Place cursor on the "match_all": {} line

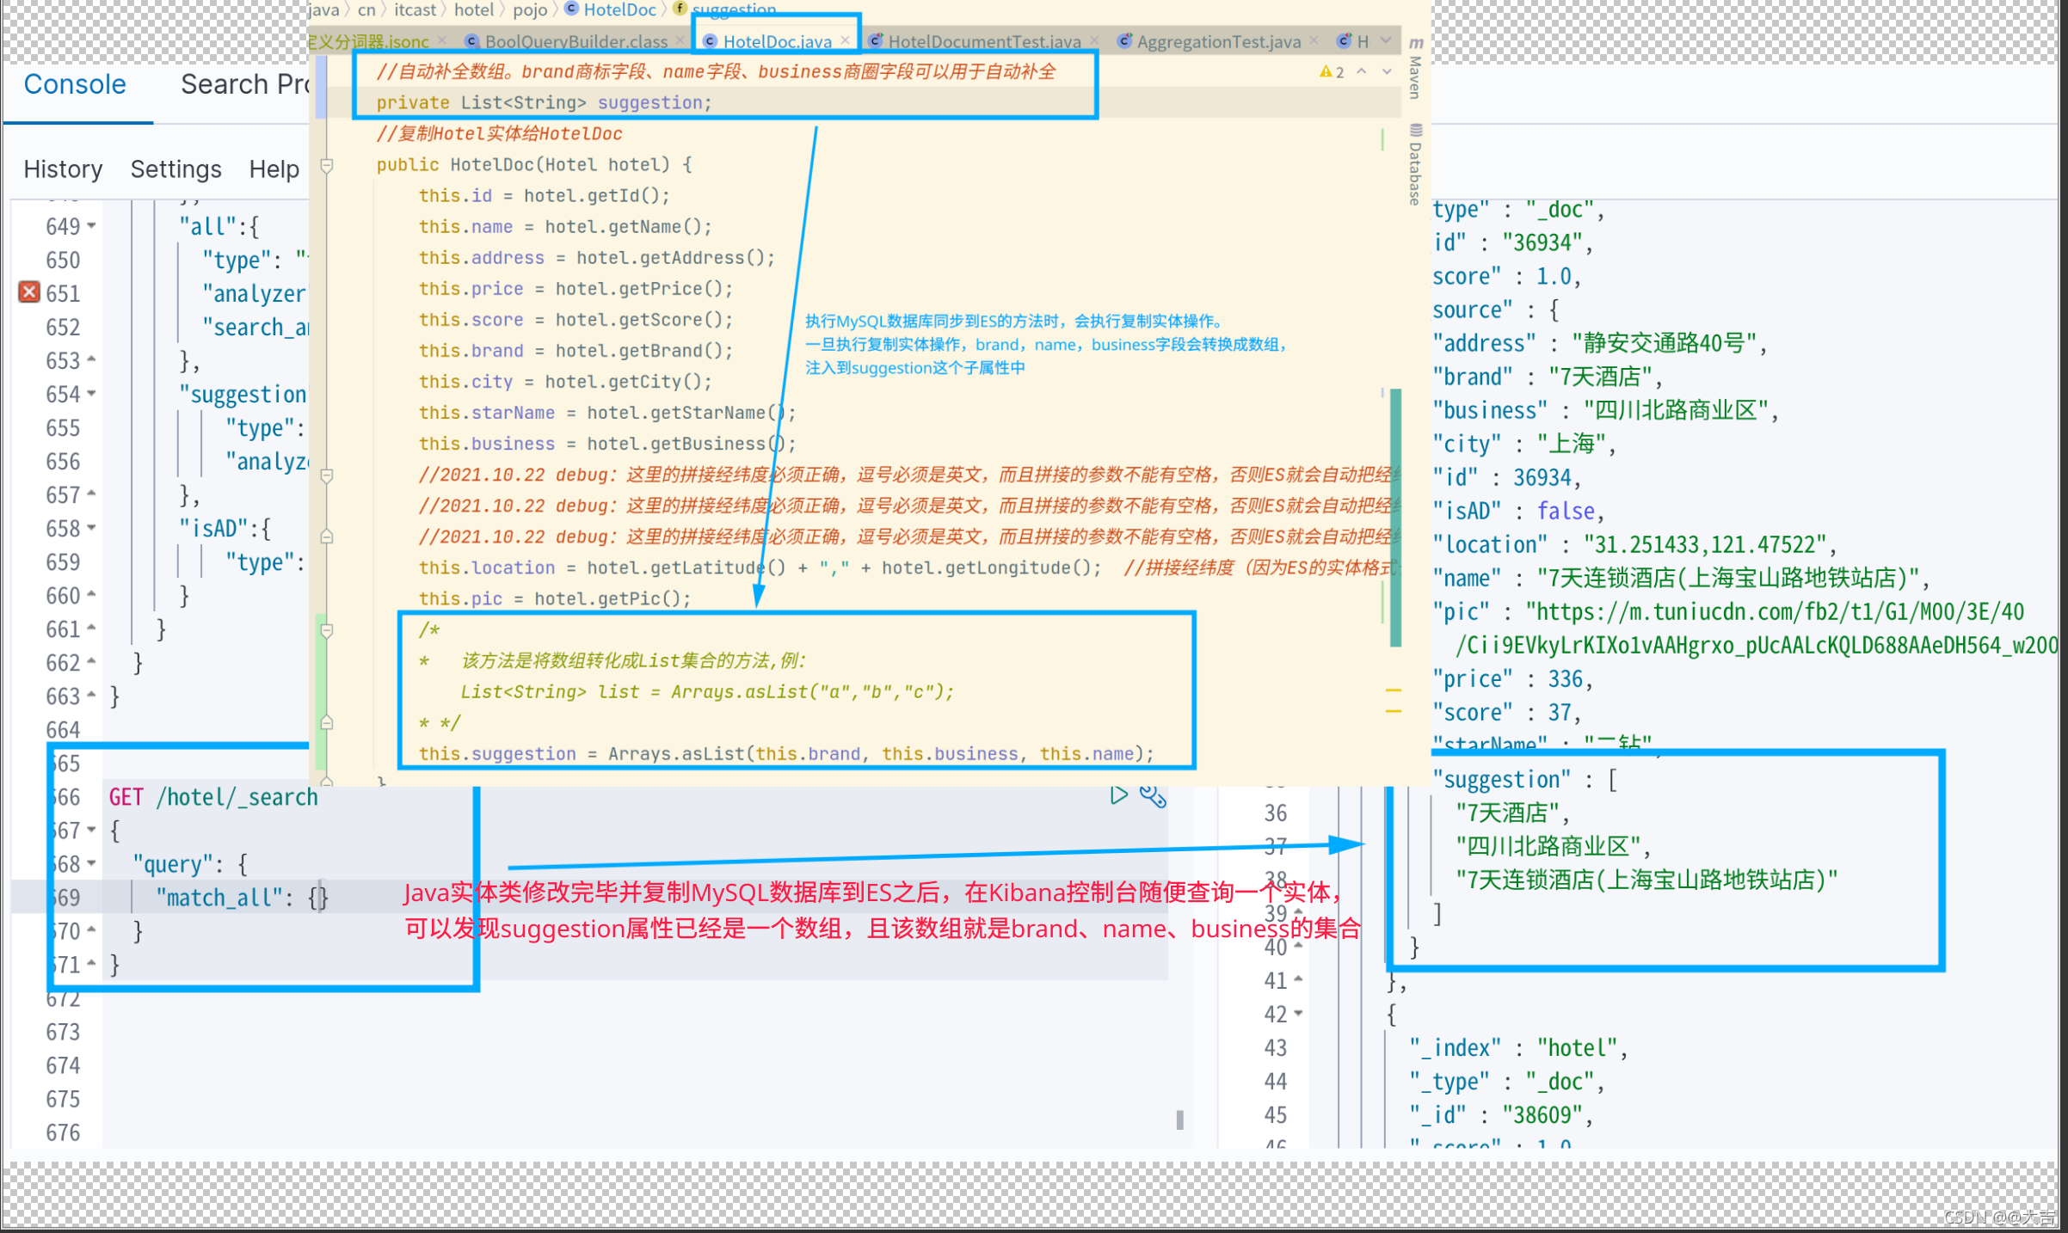(x=242, y=898)
